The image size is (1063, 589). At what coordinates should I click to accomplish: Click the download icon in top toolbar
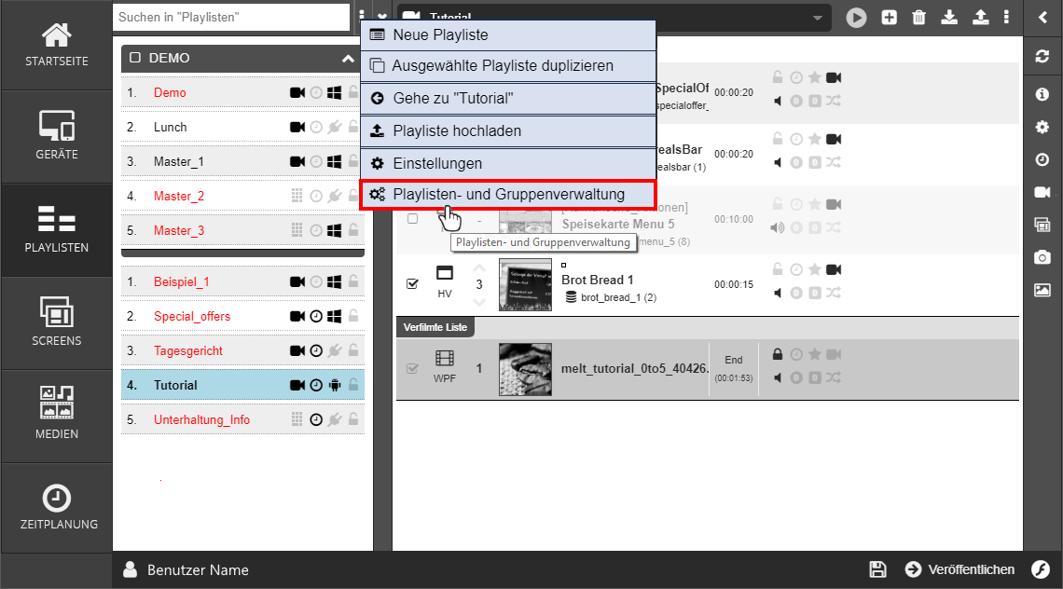[949, 17]
